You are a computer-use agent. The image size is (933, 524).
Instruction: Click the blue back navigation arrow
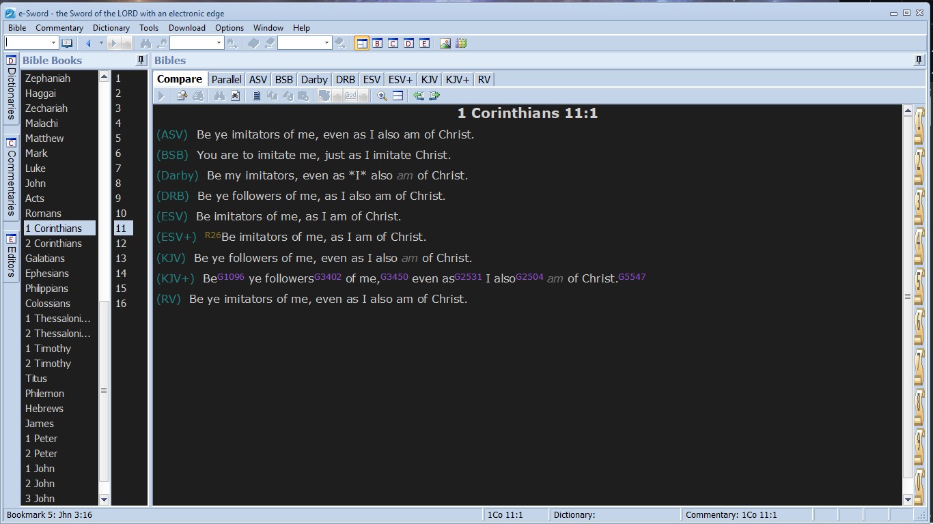coord(88,43)
